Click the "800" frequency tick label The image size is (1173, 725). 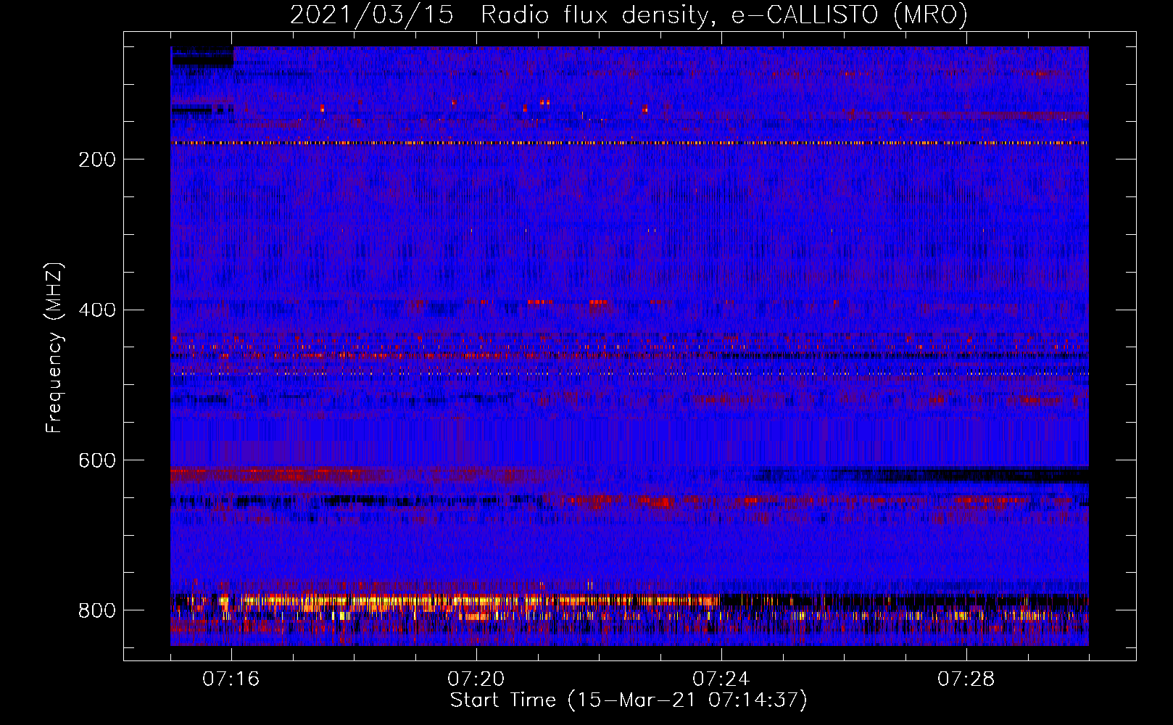(97, 611)
